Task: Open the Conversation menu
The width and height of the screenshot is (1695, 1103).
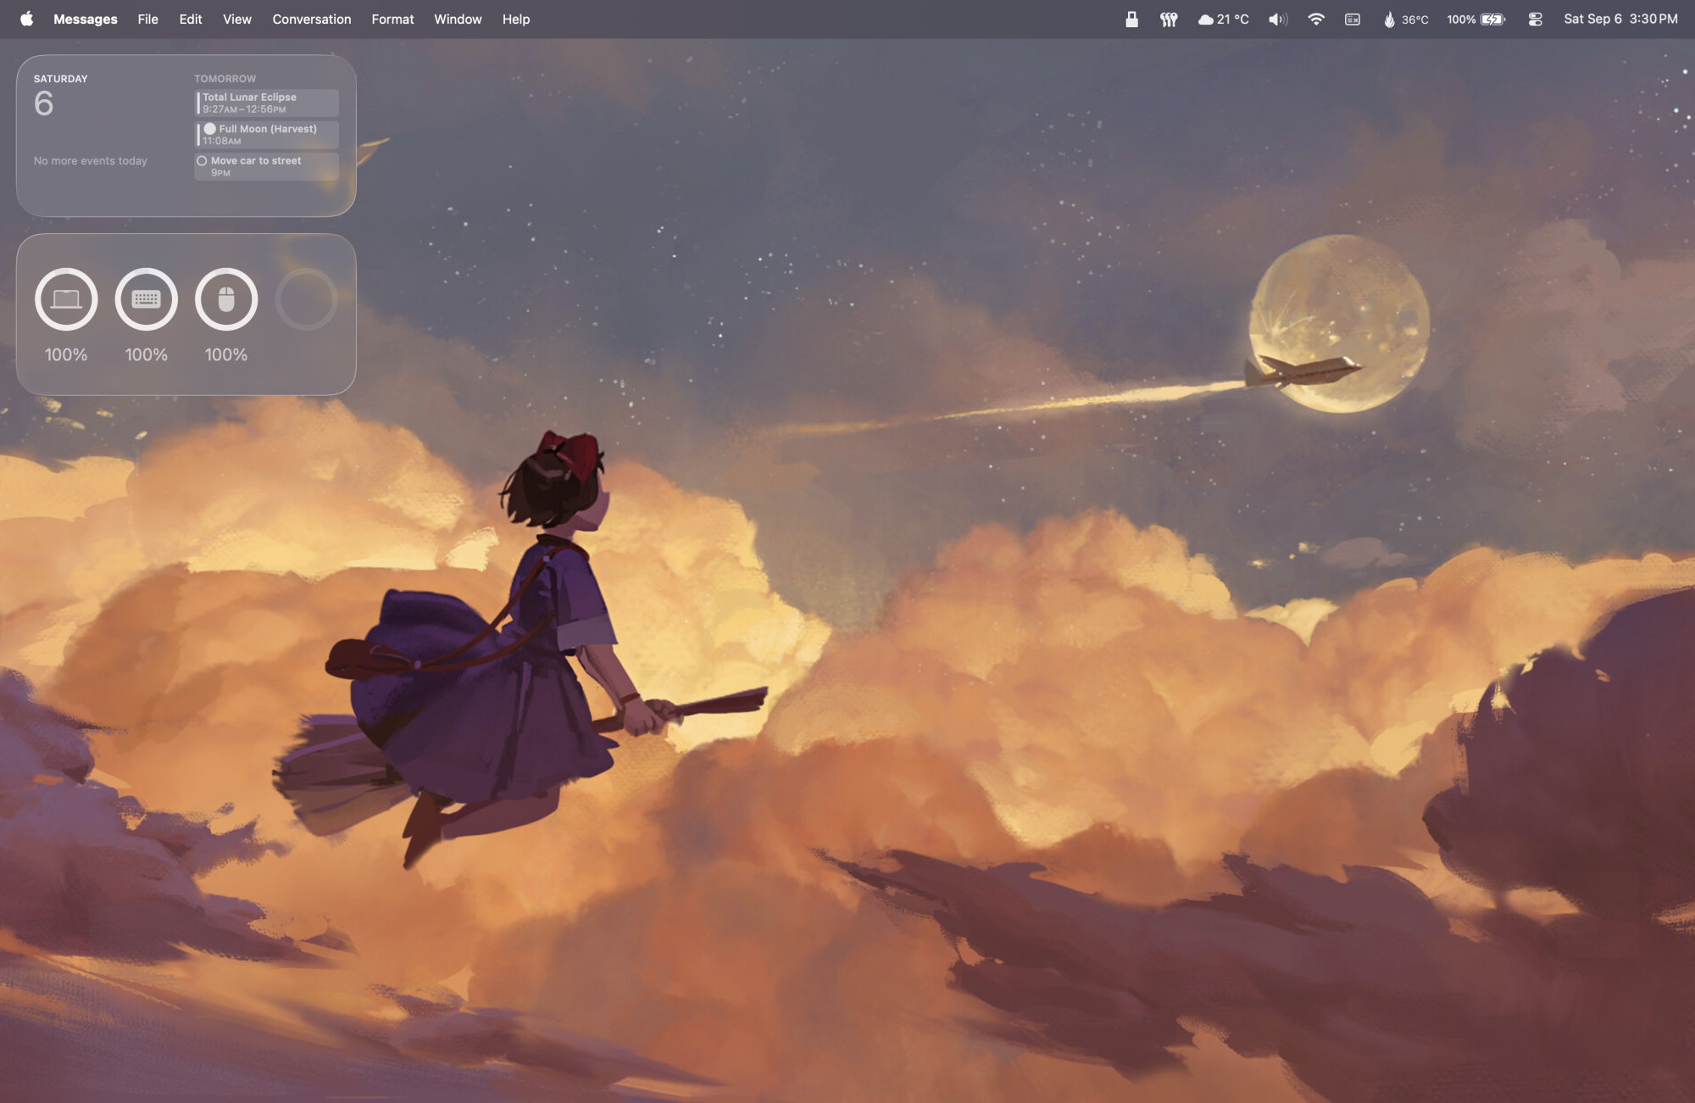Action: coord(311,19)
